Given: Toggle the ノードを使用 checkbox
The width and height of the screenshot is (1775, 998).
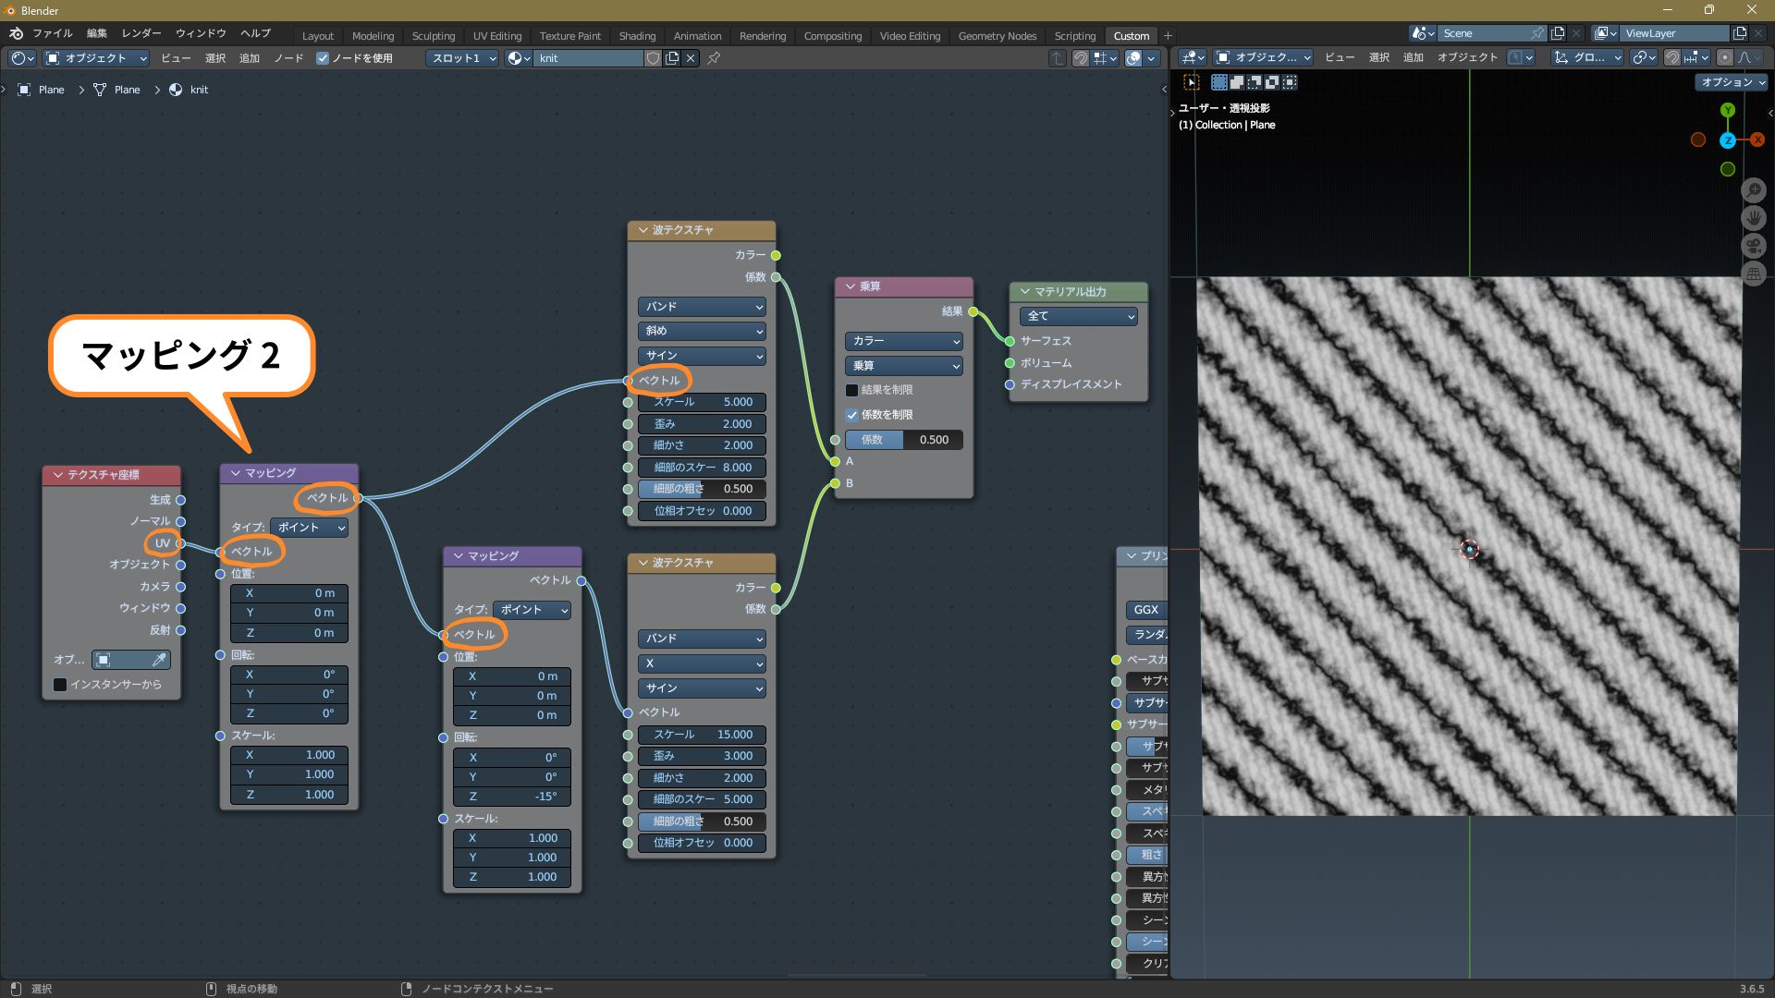Looking at the screenshot, I should 323,58.
